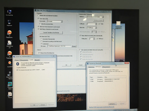Switch to Параметры tab in Bluetooth settings
The width and height of the screenshot is (149, 111).
point(91,67)
